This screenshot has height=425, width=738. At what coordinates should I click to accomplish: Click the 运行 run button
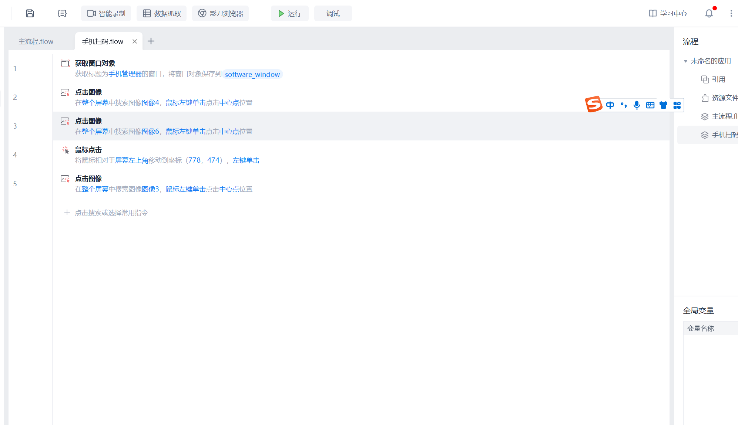click(x=290, y=13)
